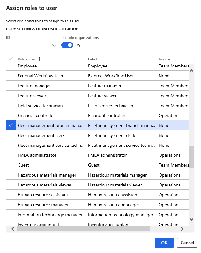The image size is (201, 253).
Task: Toggle off Include organizations switch
Action: [67, 45]
